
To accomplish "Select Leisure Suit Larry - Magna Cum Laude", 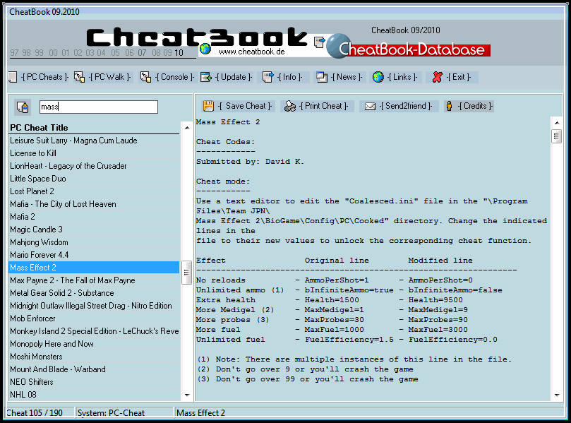I will click(94, 141).
